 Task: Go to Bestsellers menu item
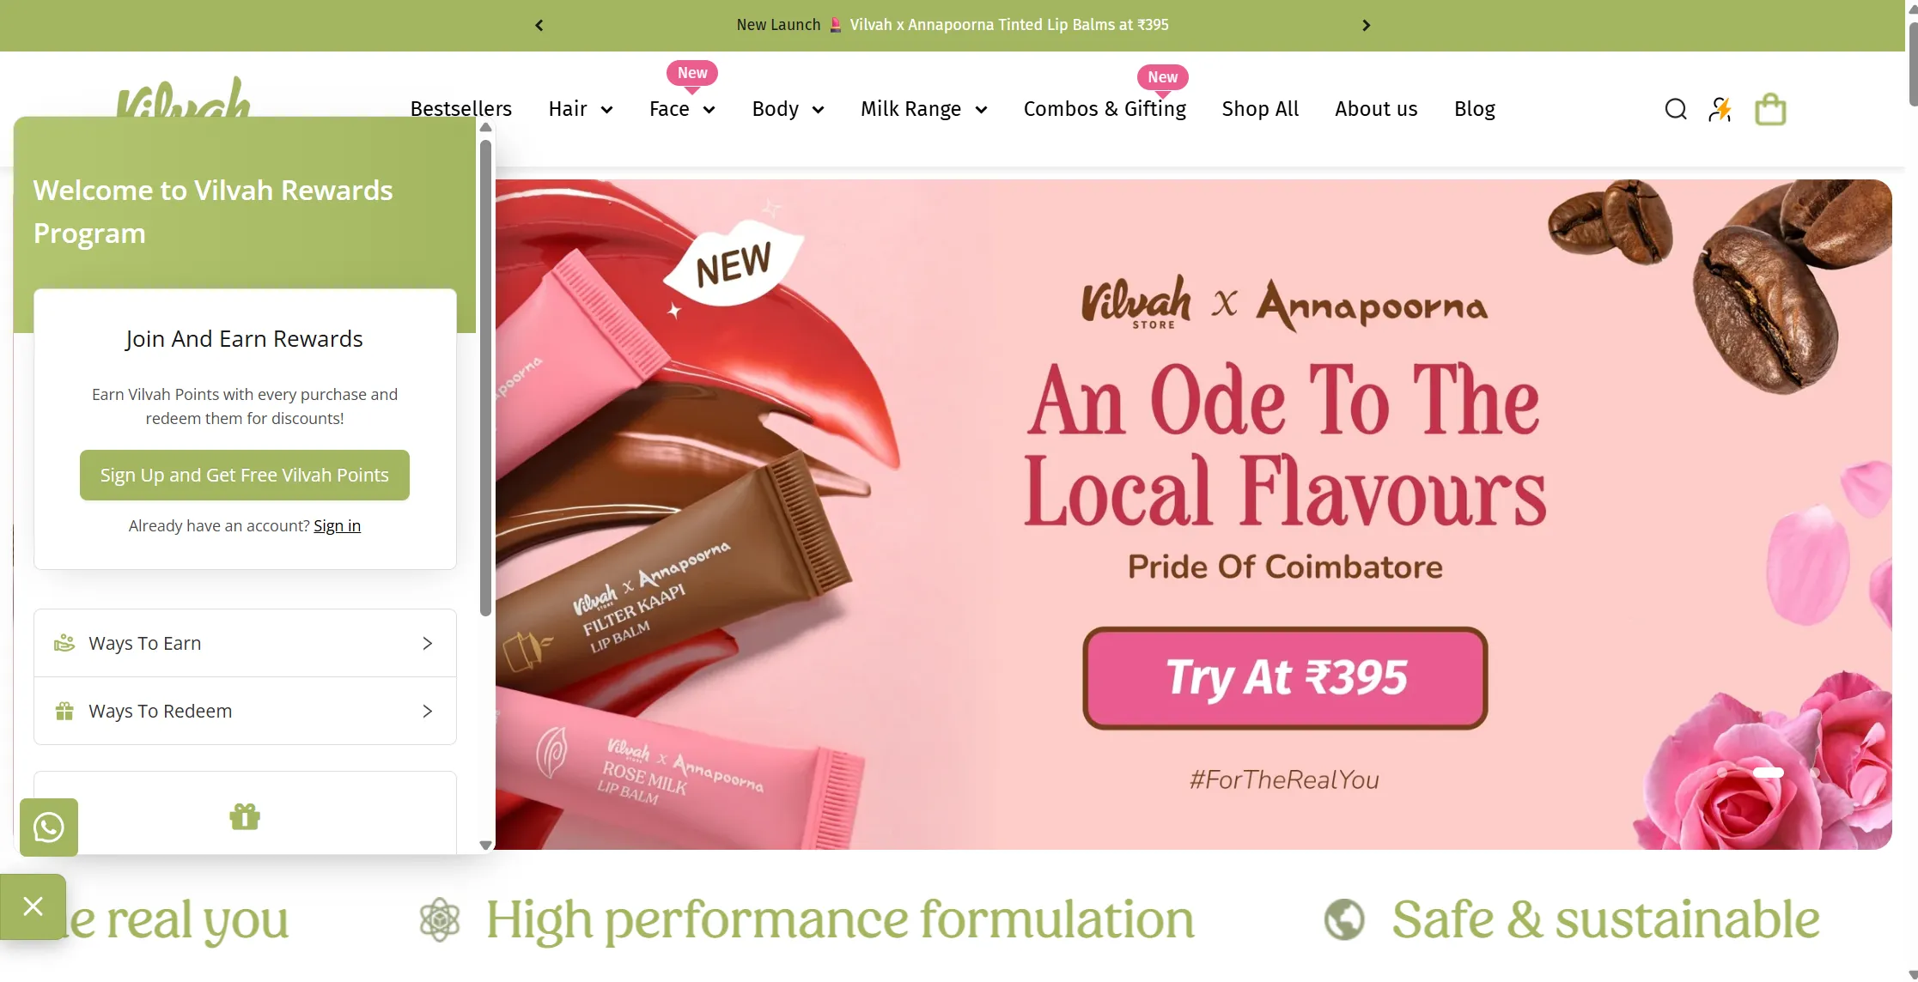click(x=461, y=109)
